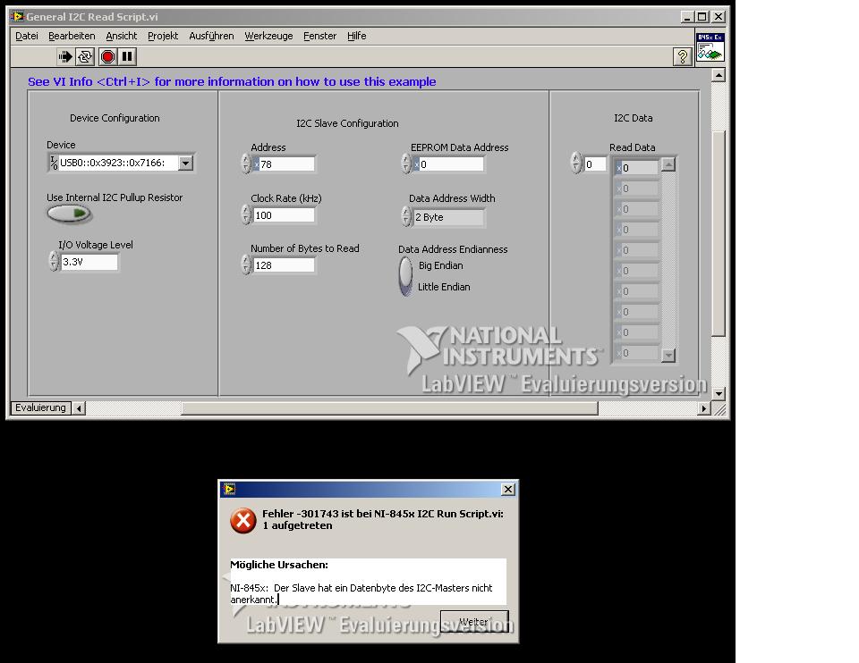Open the Hilfe menu
Screen dimensions: 859x663
[x=357, y=36]
